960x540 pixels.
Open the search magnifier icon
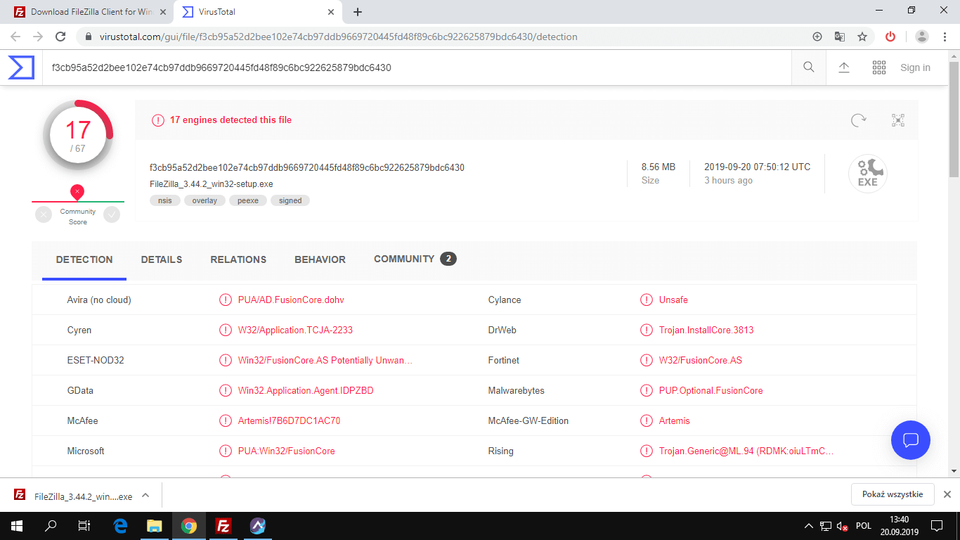pyautogui.click(x=809, y=67)
